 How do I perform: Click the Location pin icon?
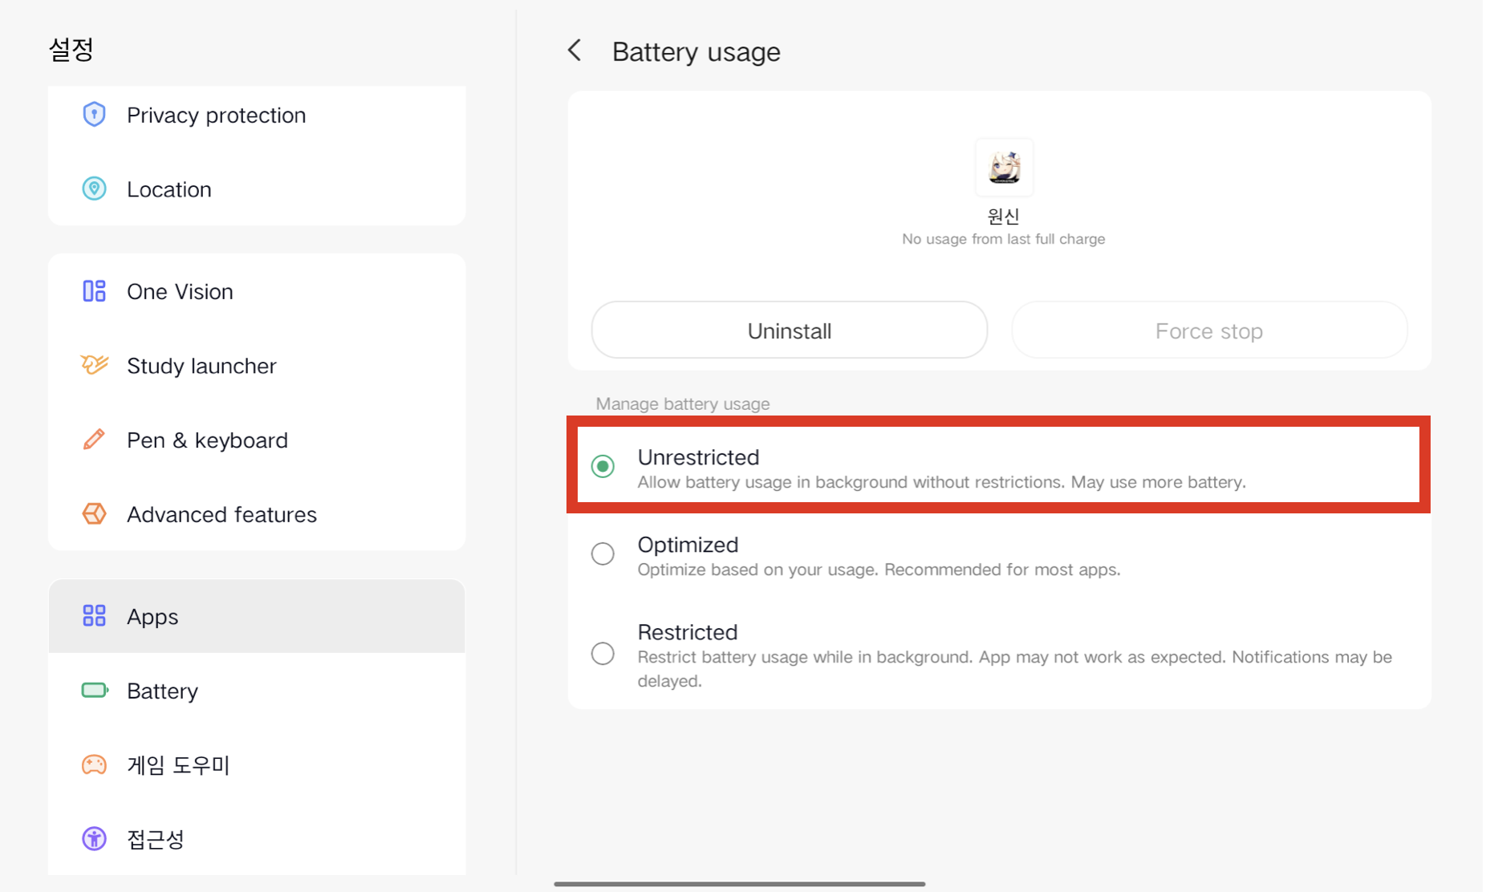pos(94,189)
